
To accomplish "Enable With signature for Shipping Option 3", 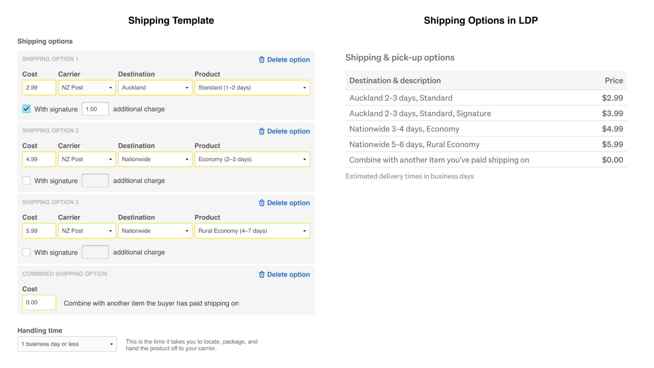I will pos(26,252).
